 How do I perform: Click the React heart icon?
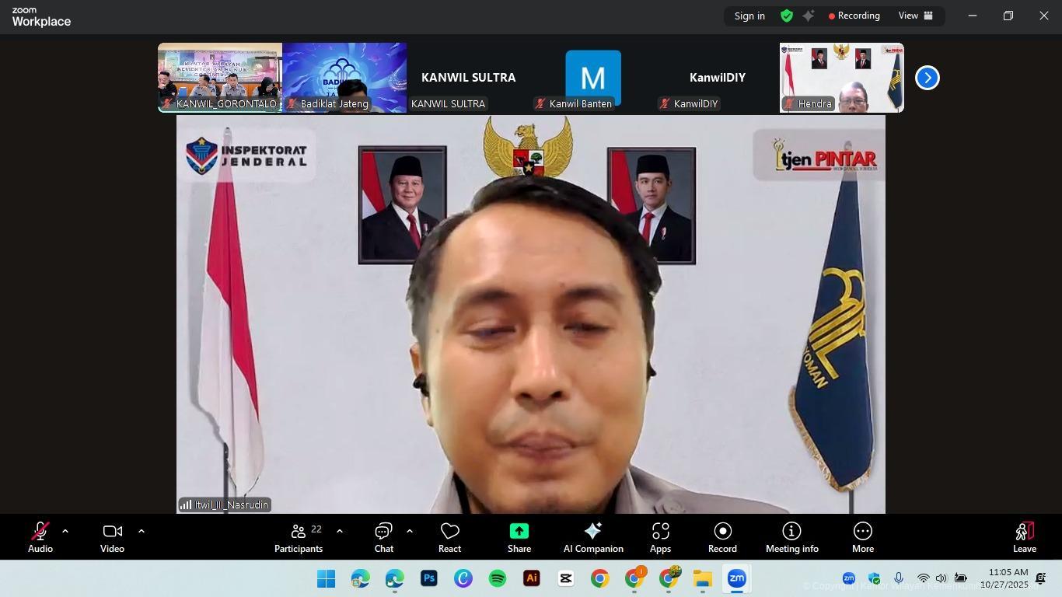point(449,537)
